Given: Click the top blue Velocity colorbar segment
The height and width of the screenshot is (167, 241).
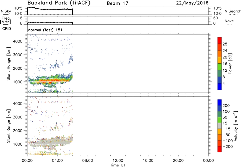Looking at the screenshot, I should point(220,102).
